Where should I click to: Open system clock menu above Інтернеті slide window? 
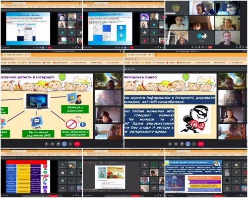(63, 51)
